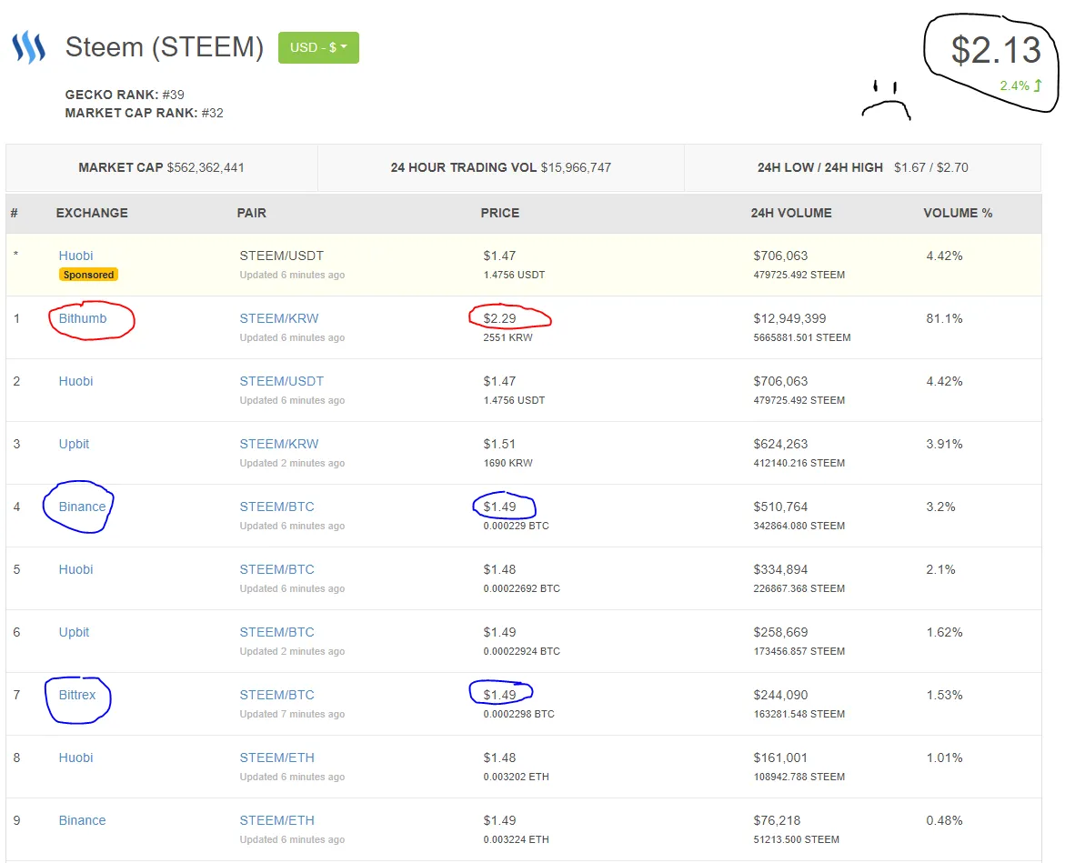Click the $624,263 volume cell
This screenshot has height=863, width=1065.
(780, 444)
